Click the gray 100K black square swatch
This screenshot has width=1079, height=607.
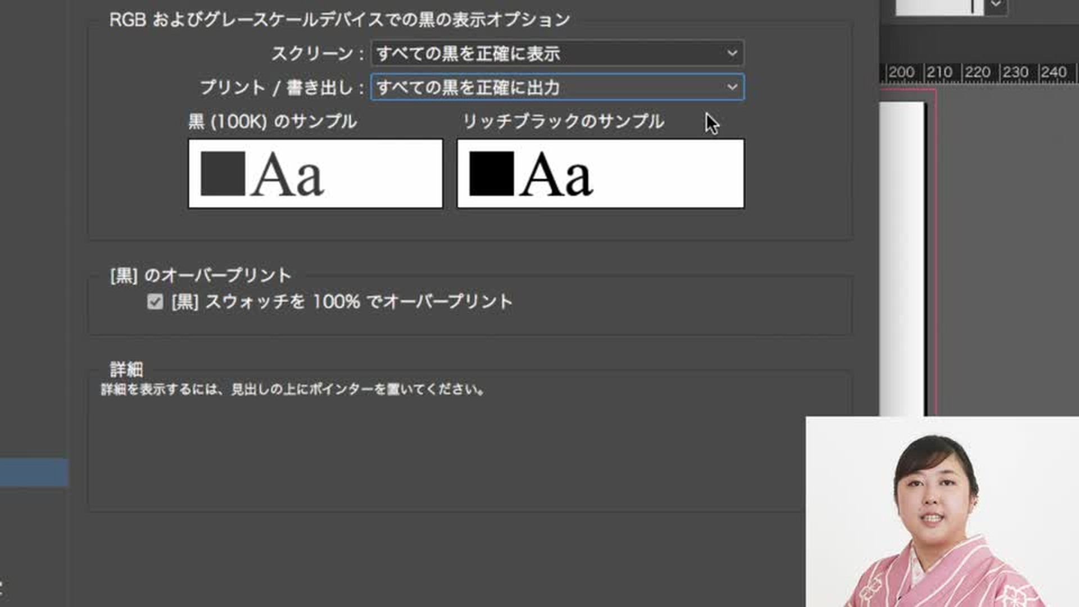click(x=223, y=174)
